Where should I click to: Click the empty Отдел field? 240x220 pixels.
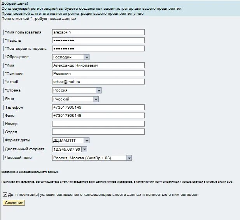(98, 132)
